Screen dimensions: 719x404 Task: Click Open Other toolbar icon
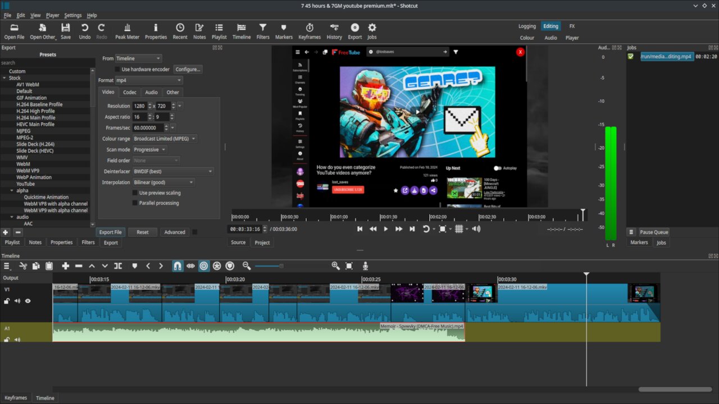(43, 31)
